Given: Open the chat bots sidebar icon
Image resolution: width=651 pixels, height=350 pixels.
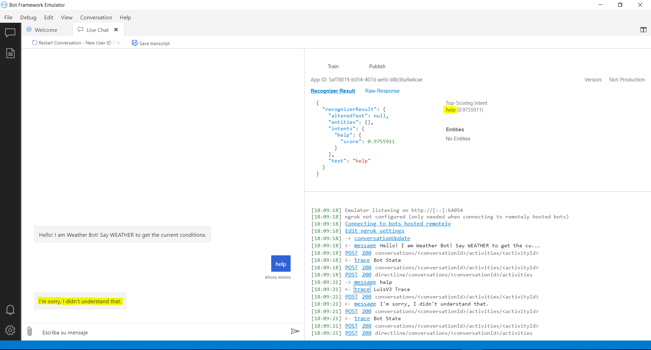Looking at the screenshot, I should (10, 33).
